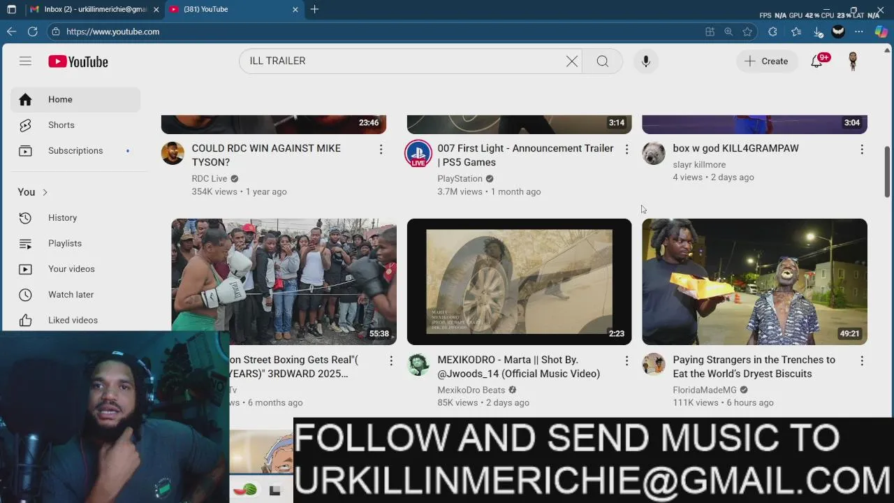Image resolution: width=894 pixels, height=503 pixels.
Task: Open the browser downloads icon
Action: 818,31
